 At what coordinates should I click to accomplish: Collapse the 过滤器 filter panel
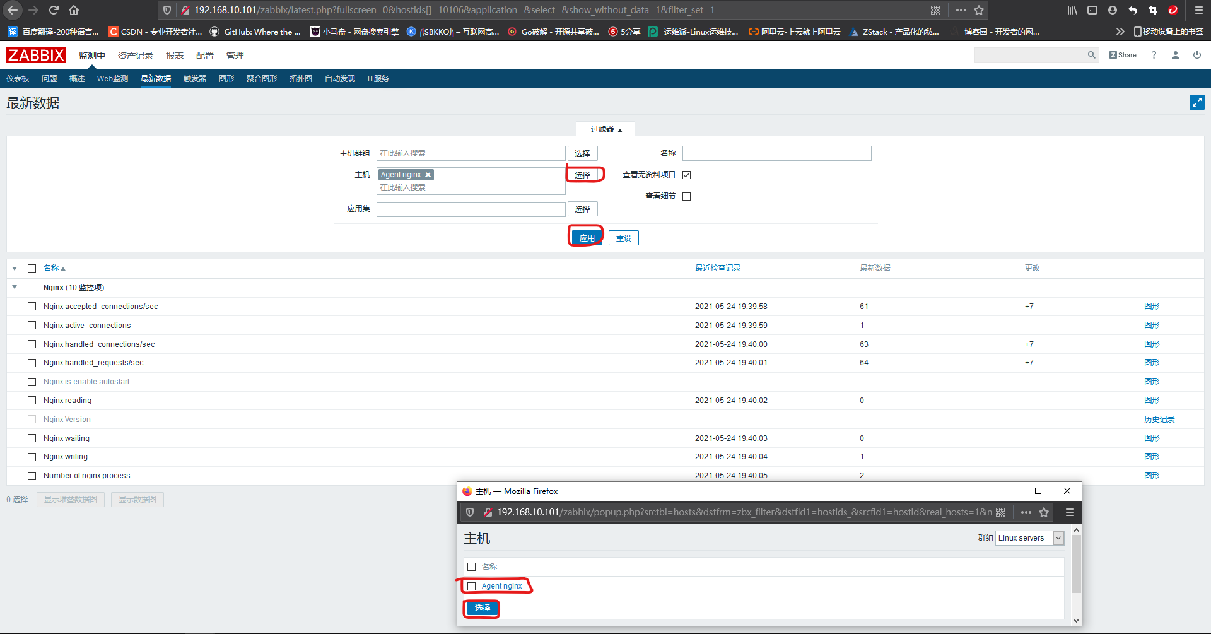pyautogui.click(x=605, y=129)
